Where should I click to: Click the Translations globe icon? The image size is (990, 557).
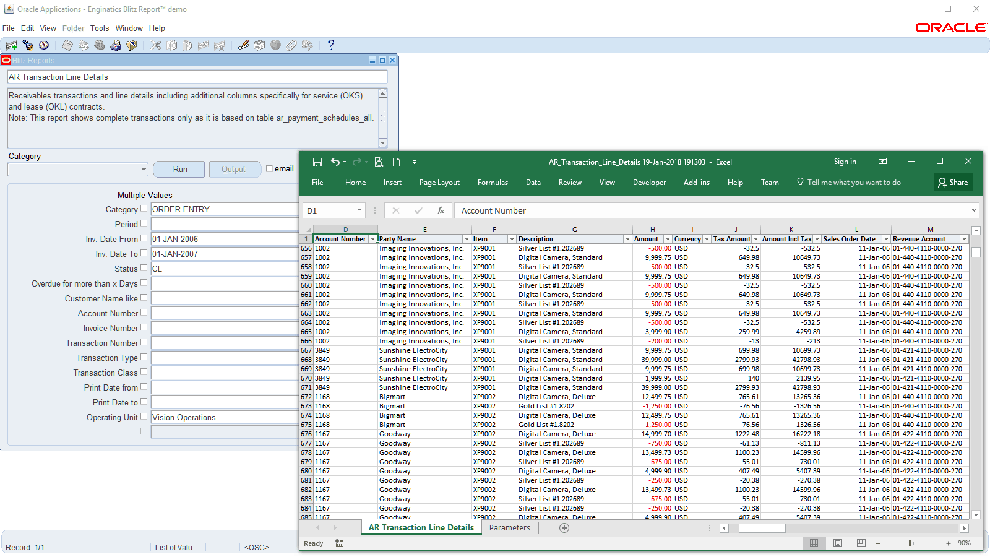click(275, 45)
